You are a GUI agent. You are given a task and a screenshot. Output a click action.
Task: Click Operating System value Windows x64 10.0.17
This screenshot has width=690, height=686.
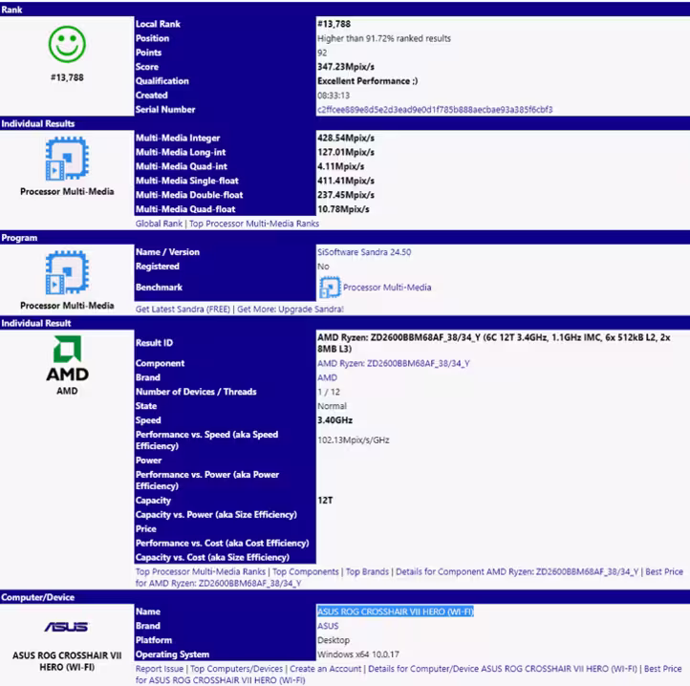point(358,654)
